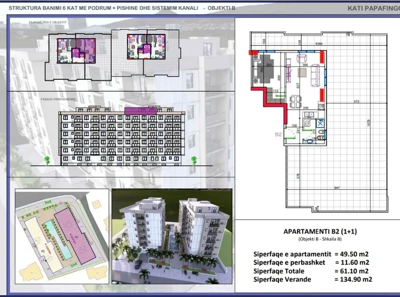Select the three-seat sofa in the living room
The width and height of the screenshot is (400, 297).
click(x=314, y=76)
